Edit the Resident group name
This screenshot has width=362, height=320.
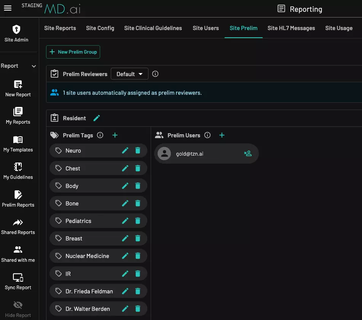(x=97, y=118)
